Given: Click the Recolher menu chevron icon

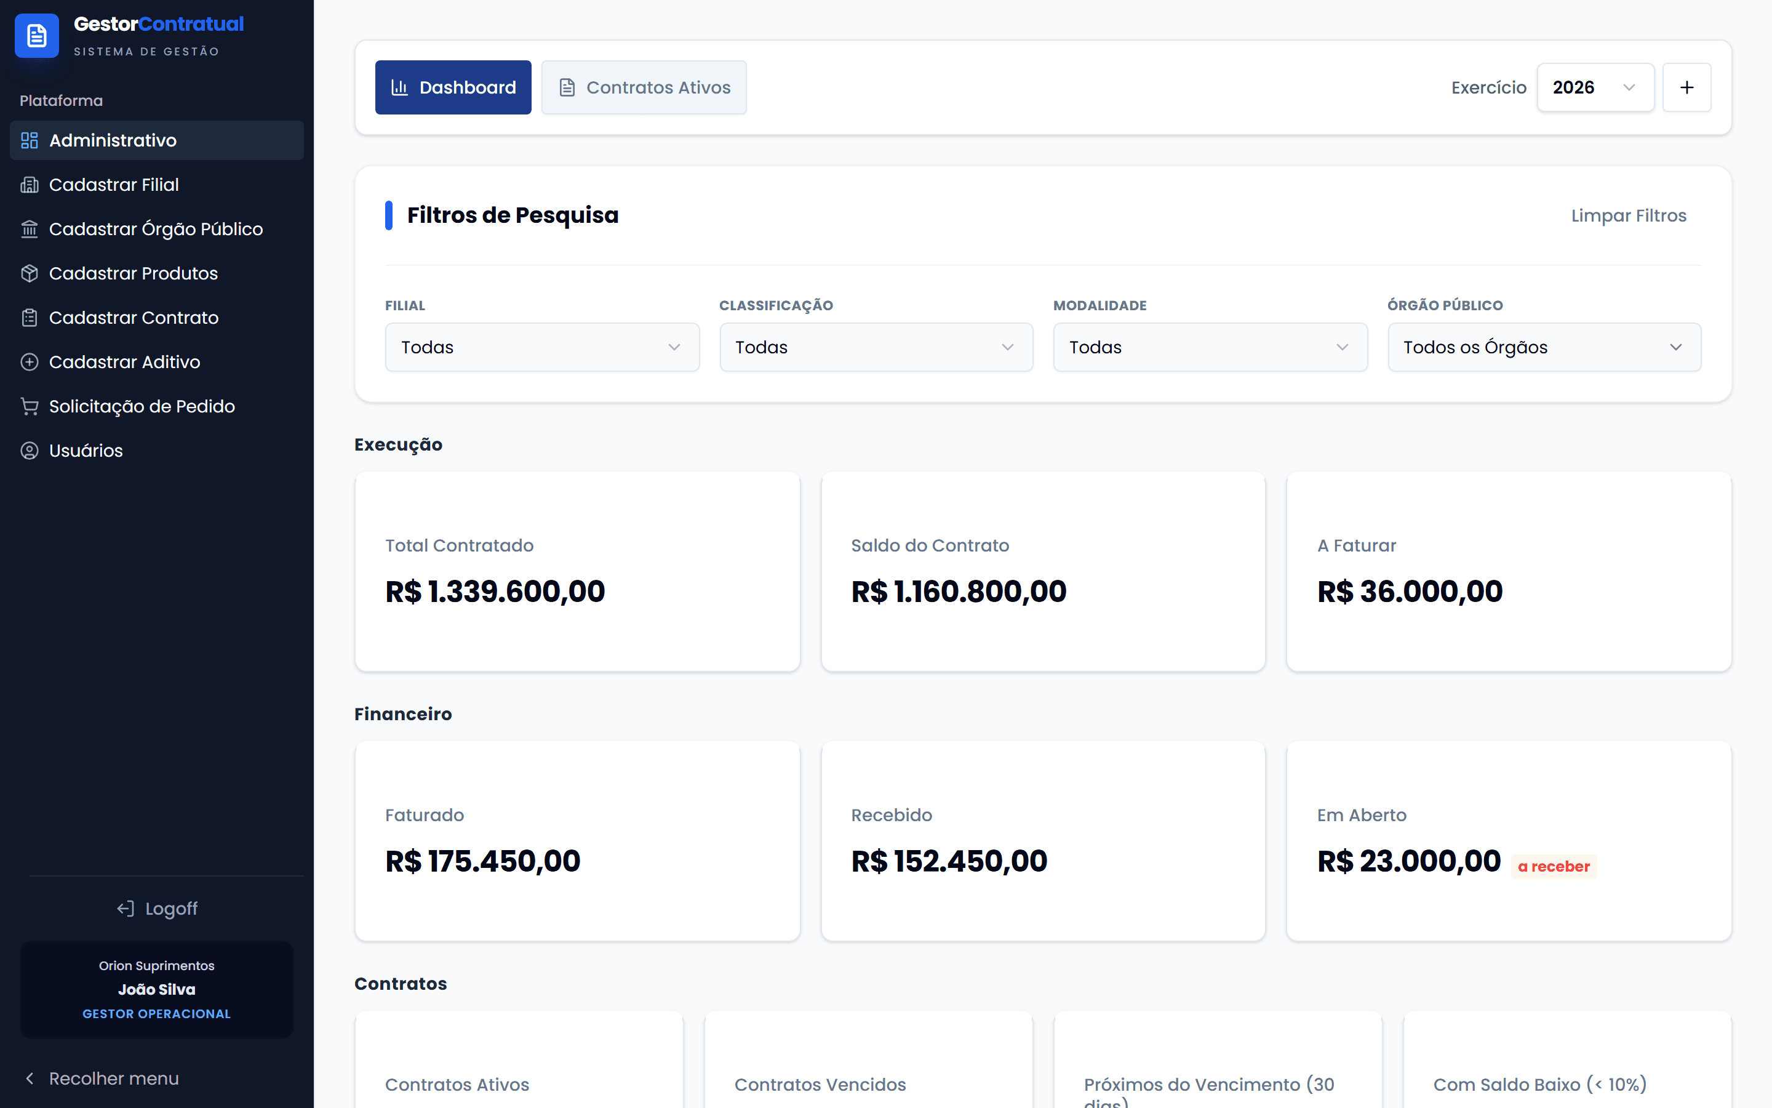Looking at the screenshot, I should click(30, 1078).
